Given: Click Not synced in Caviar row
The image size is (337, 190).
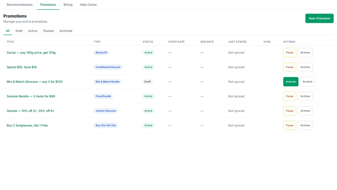Looking at the screenshot, I should (236, 52).
